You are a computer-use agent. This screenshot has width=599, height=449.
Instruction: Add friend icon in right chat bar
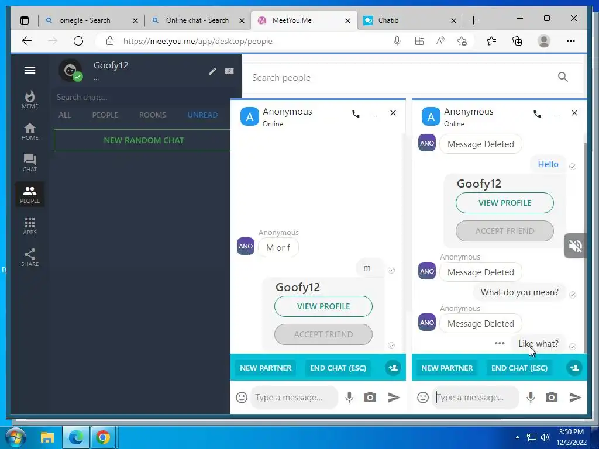(574, 368)
